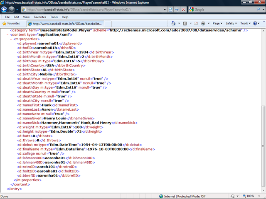Expand the address bar history dropdown
266x199 pixels.
tap(165, 10)
